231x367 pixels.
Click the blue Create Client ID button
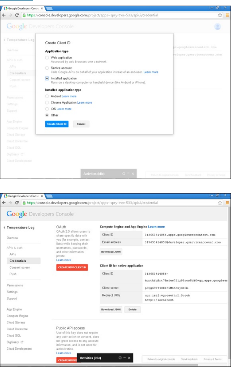click(x=57, y=124)
